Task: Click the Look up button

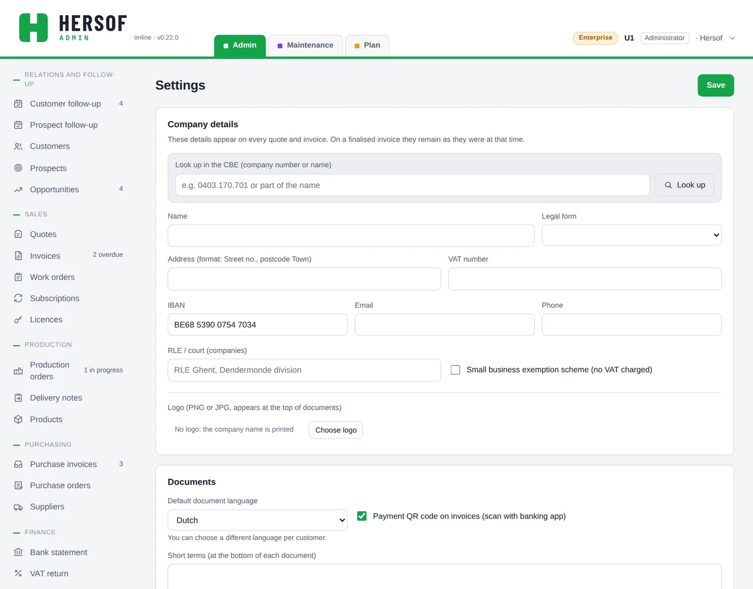Action: point(684,185)
